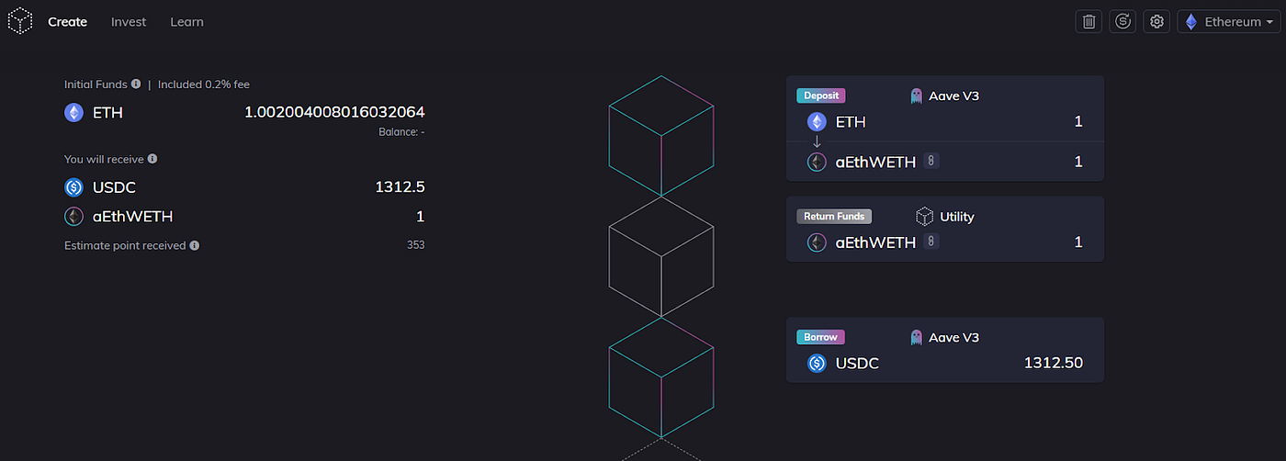Click the link icon in Return Funds card
1286x461 pixels.
pos(931,242)
